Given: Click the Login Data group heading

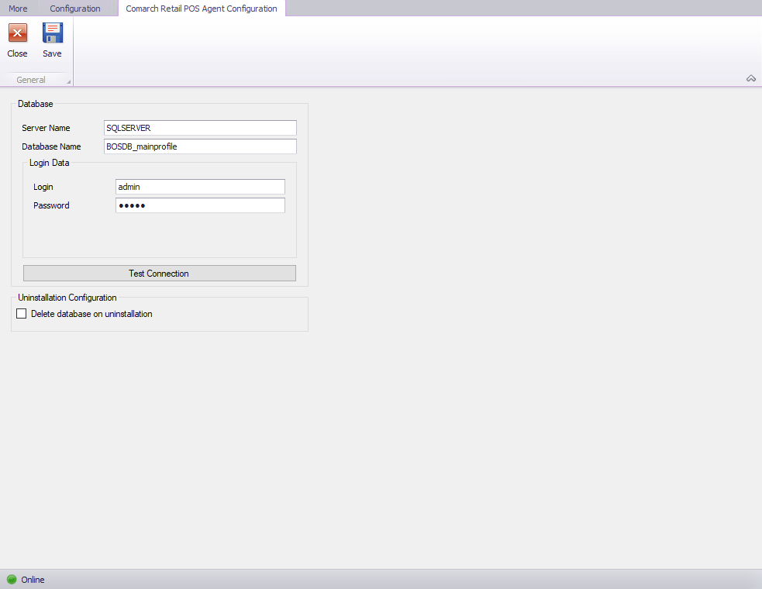Looking at the screenshot, I should coord(49,163).
